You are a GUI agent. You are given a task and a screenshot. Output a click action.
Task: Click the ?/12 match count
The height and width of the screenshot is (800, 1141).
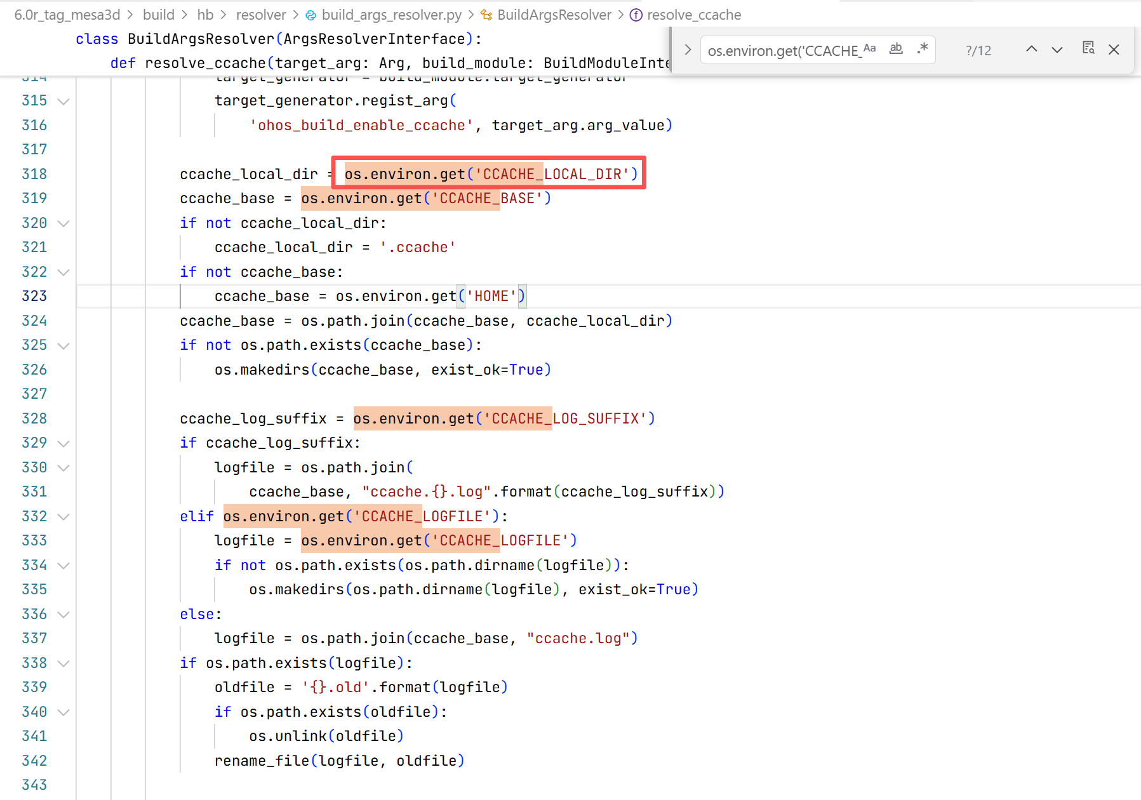(x=978, y=50)
